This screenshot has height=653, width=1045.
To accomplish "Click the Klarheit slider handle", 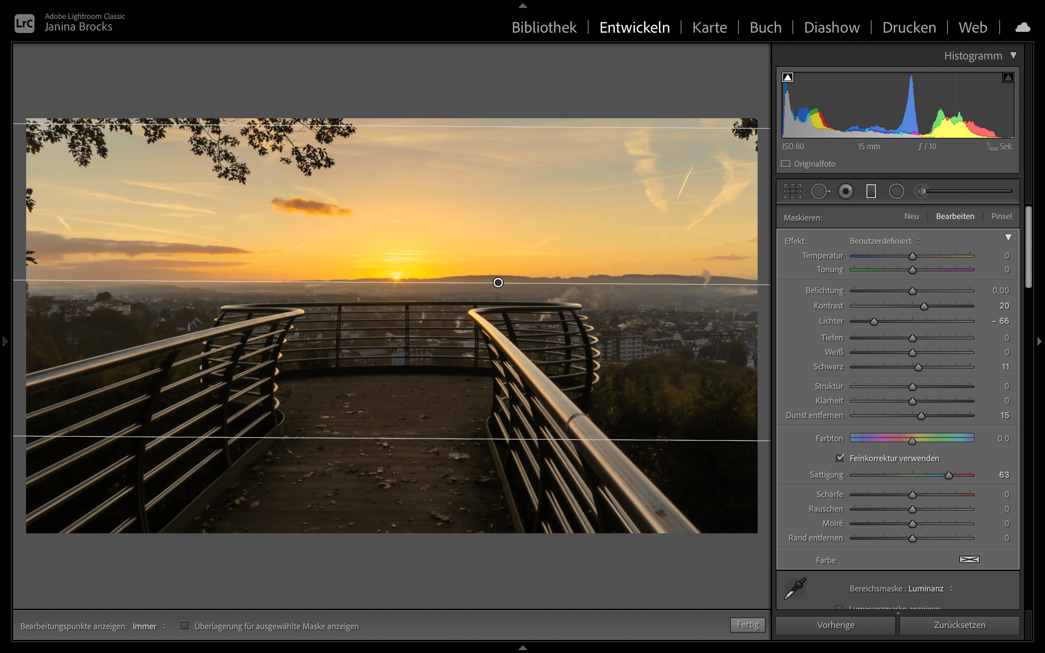I will pos(912,402).
